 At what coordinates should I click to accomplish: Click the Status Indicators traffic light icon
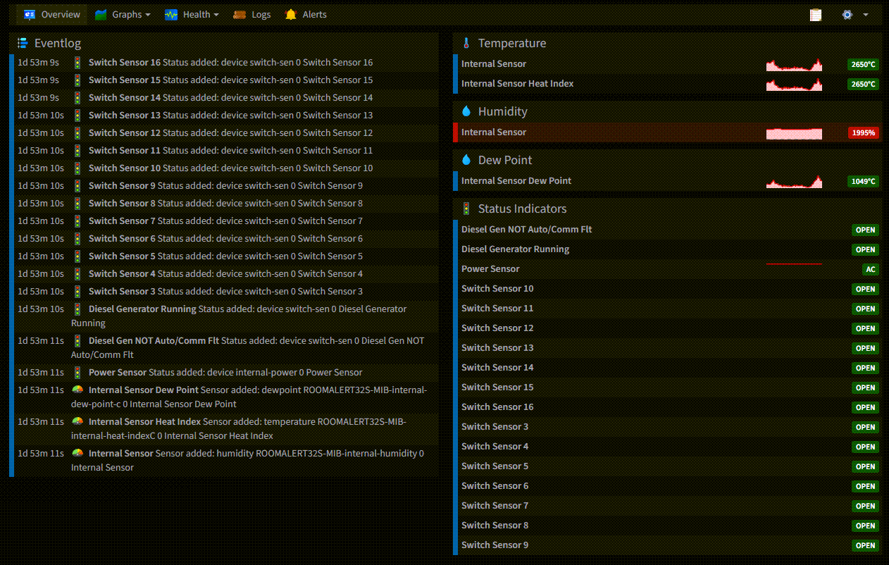pos(466,209)
